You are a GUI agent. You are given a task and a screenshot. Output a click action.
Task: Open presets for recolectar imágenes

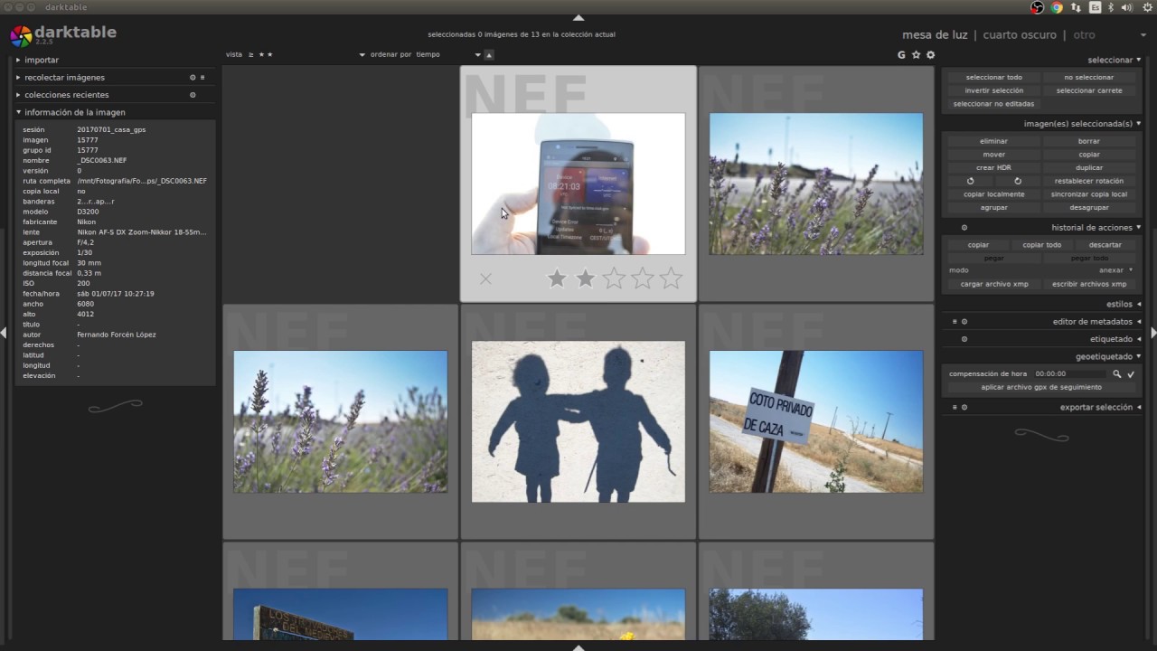(x=202, y=78)
